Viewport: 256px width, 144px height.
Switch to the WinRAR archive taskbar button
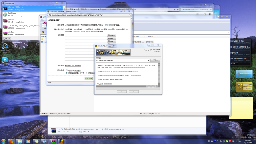pyautogui.click(x=53, y=141)
